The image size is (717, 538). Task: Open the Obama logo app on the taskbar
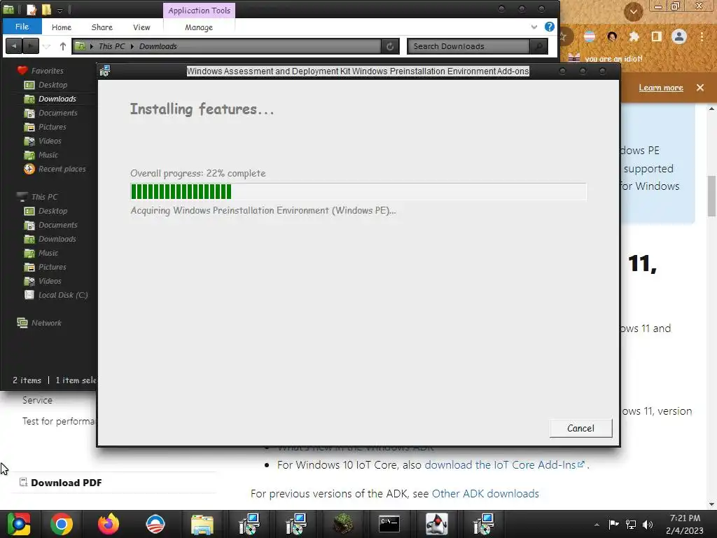tap(155, 524)
